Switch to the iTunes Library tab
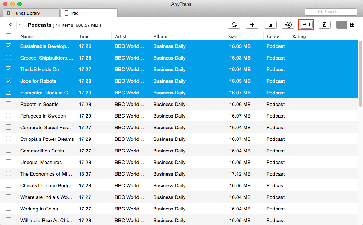This screenshot has height=225, width=363. (31, 13)
